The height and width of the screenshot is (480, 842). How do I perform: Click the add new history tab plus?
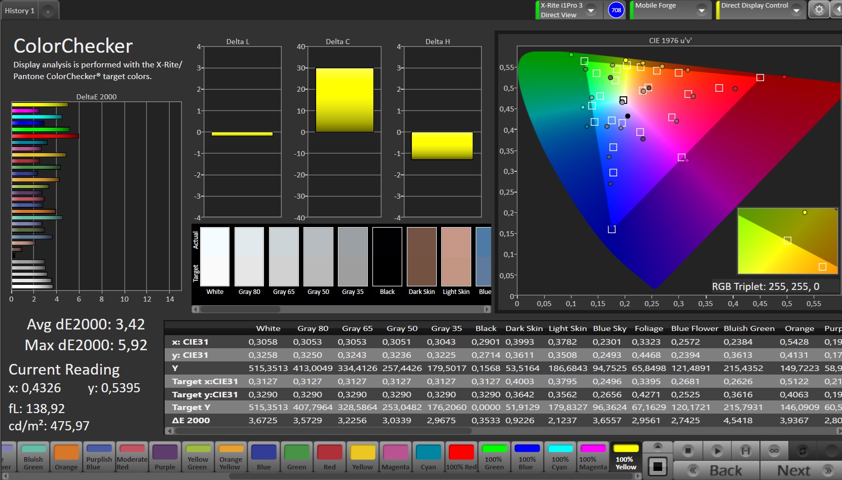pyautogui.click(x=48, y=11)
